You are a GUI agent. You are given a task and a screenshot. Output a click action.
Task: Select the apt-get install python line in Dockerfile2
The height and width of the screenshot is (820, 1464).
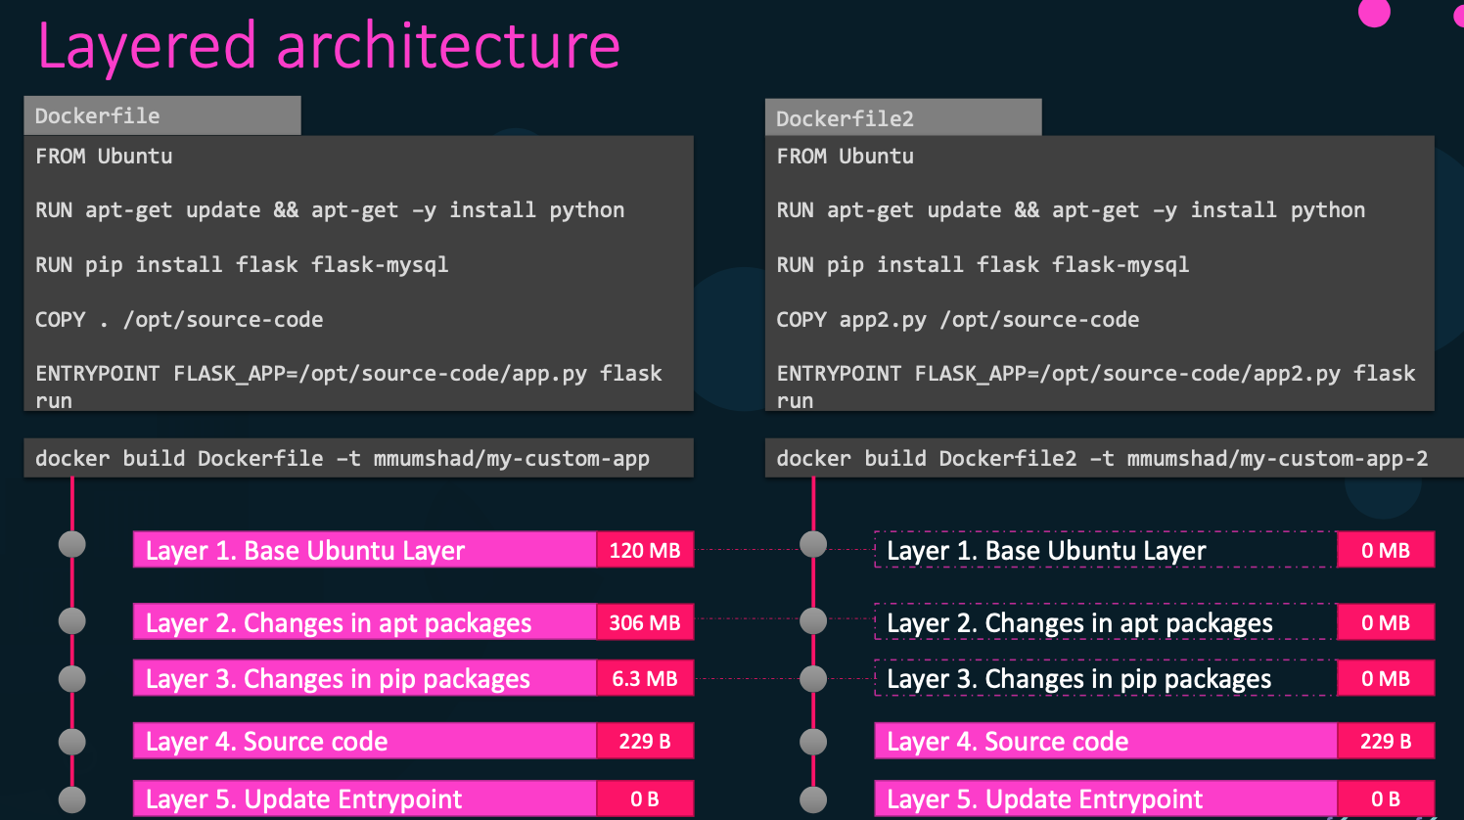pyautogui.click(x=1071, y=210)
